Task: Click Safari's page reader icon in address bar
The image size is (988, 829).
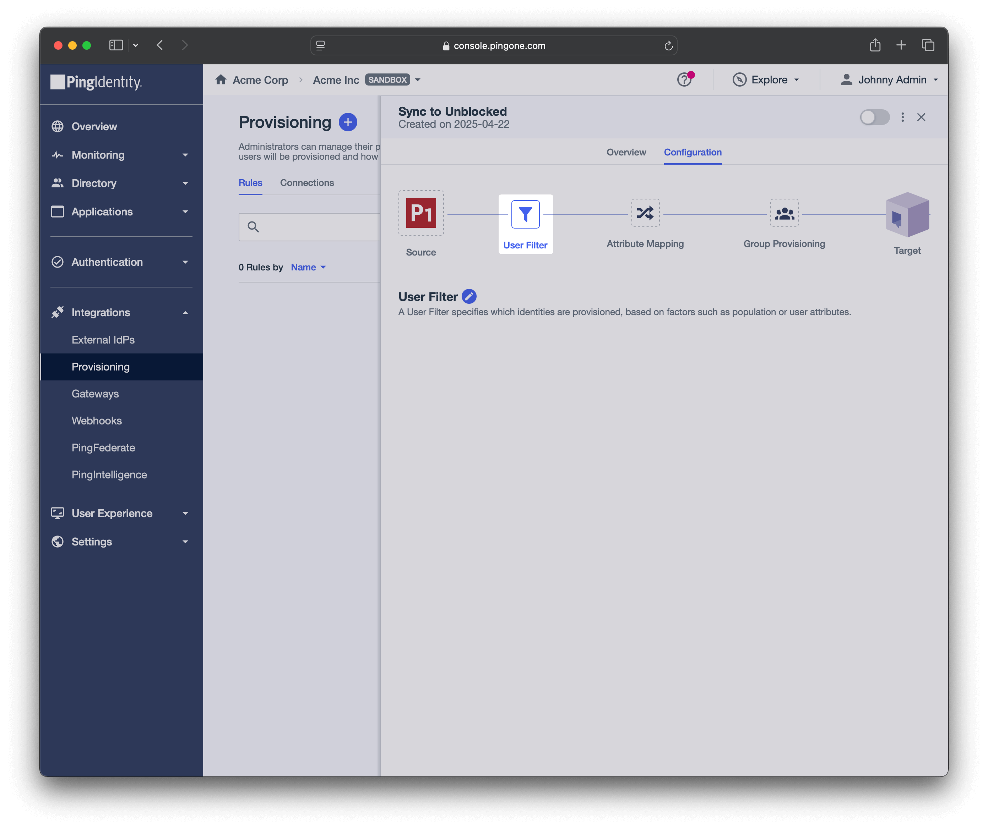Action: pos(321,46)
